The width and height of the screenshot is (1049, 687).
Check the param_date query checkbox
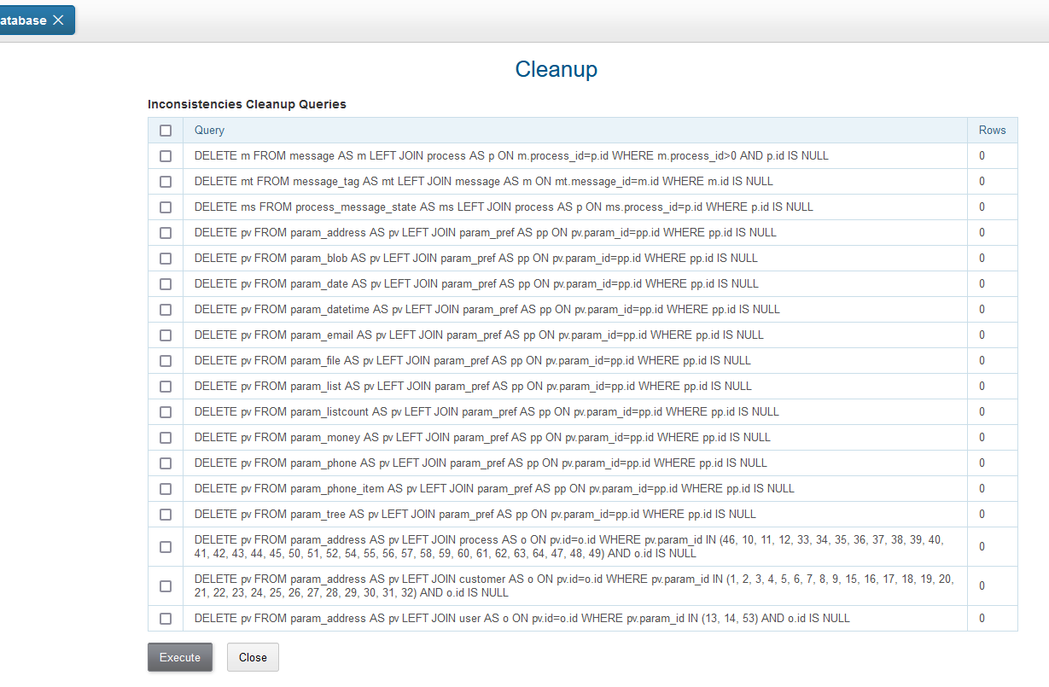[166, 284]
